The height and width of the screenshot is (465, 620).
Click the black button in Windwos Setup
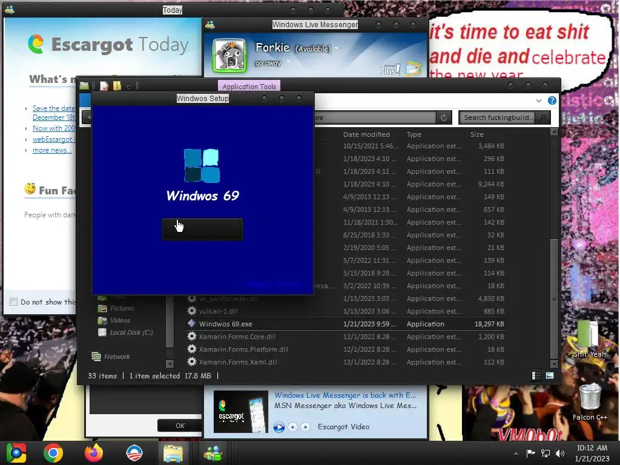point(202,229)
